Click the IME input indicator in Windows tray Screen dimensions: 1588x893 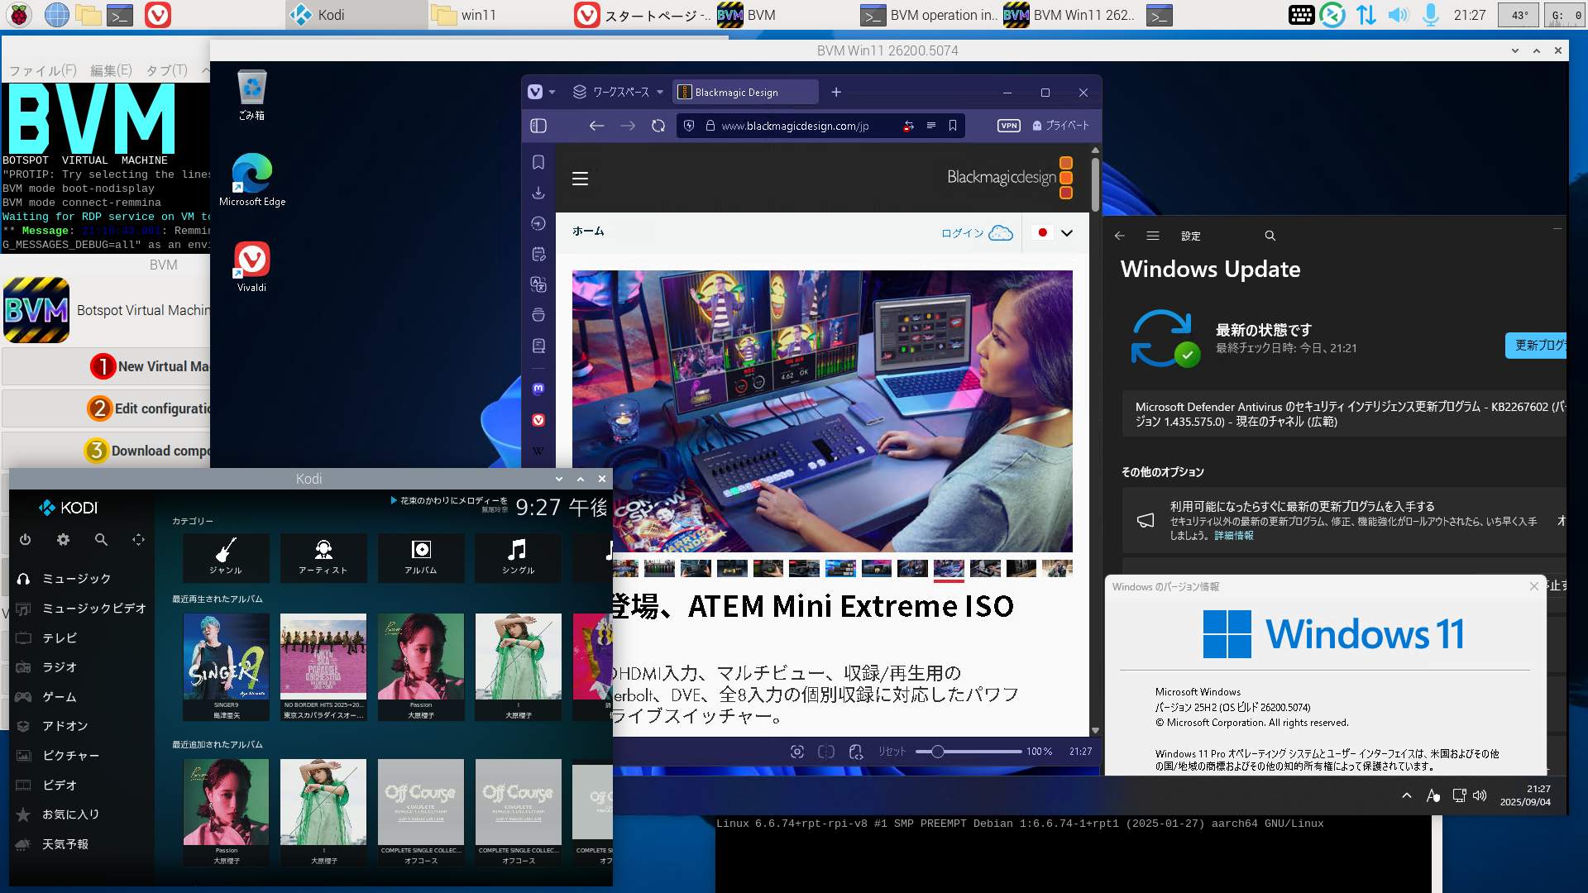tap(1433, 795)
